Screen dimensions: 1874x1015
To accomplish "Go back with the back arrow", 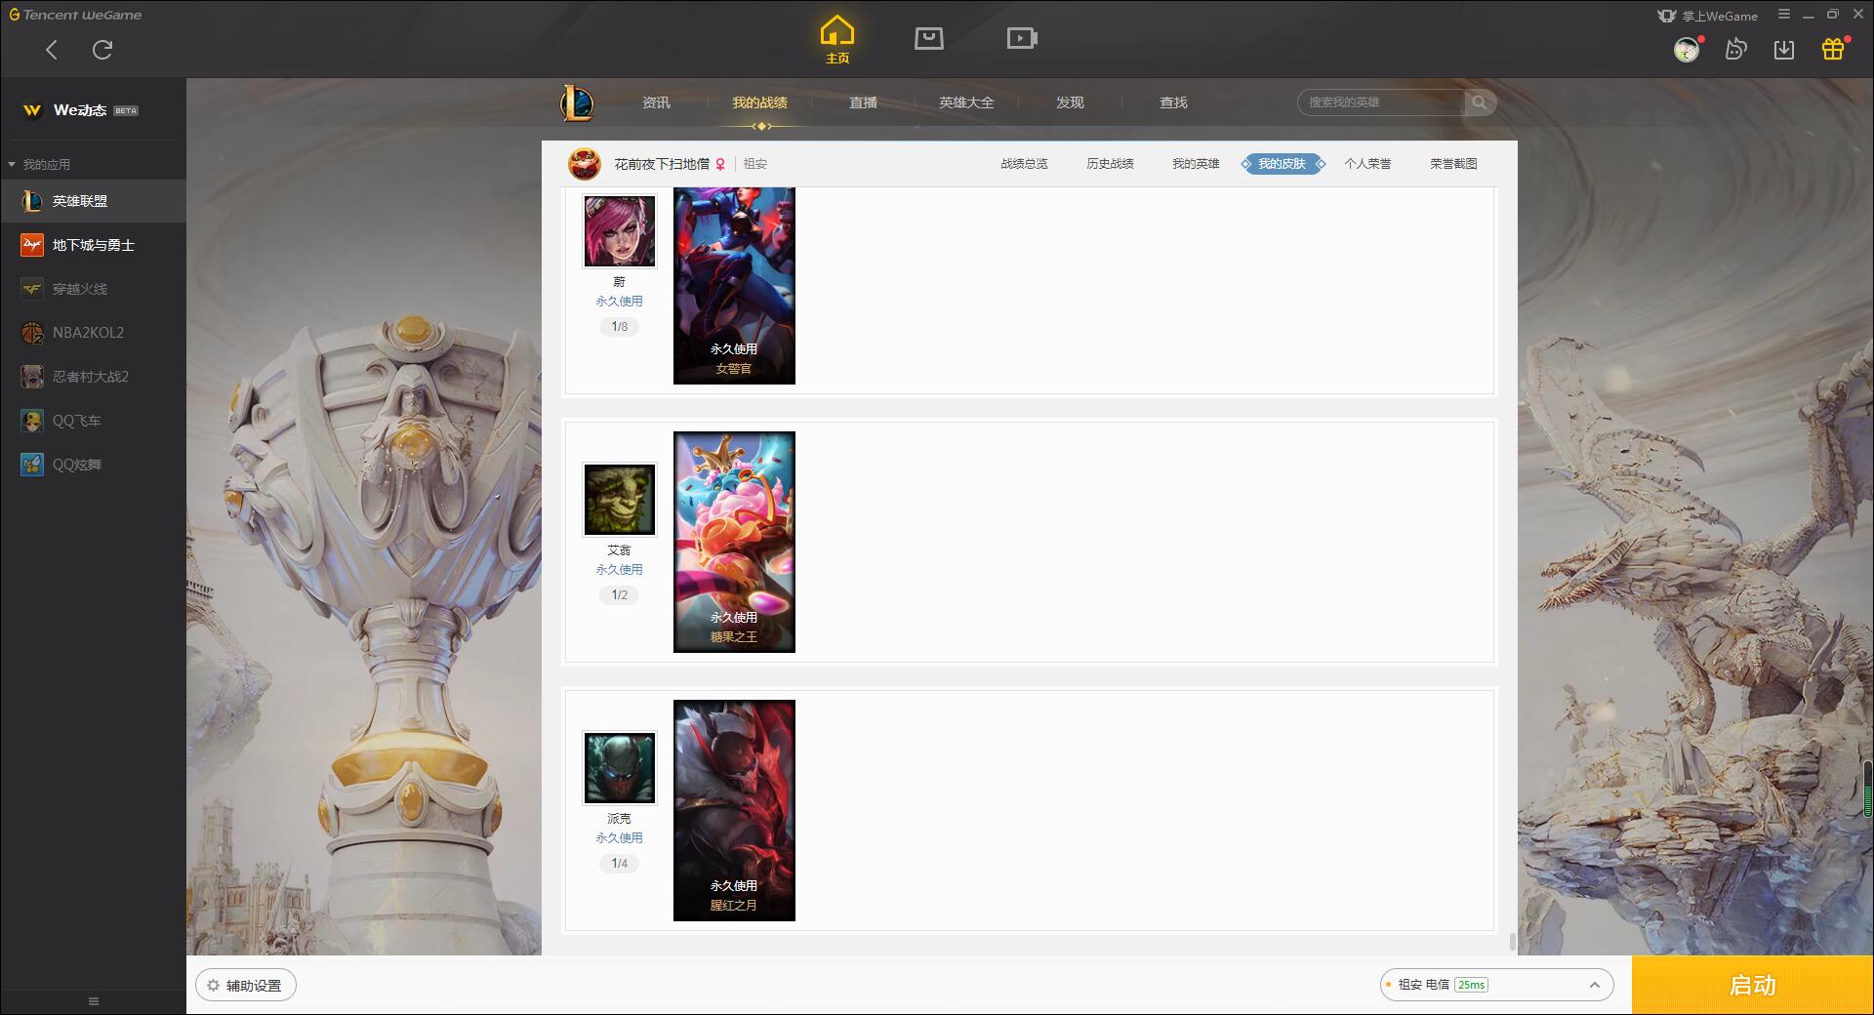I will (x=52, y=50).
